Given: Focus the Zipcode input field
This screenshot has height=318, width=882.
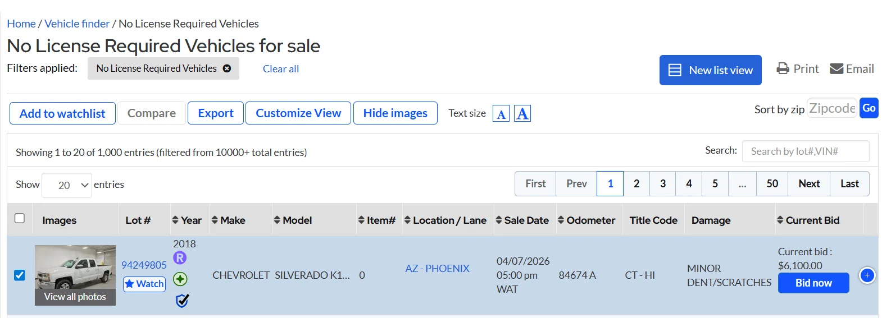Looking at the screenshot, I should [x=832, y=108].
